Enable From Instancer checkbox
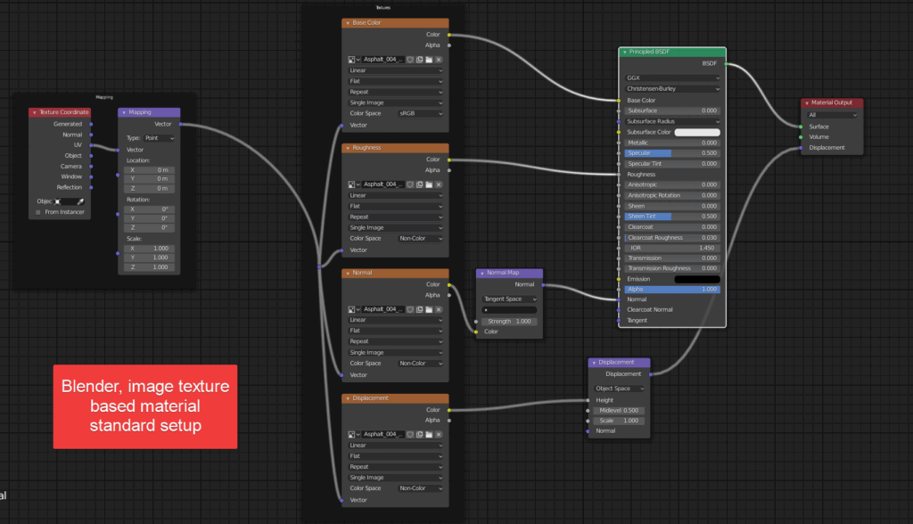This screenshot has height=524, width=913. pos(38,212)
